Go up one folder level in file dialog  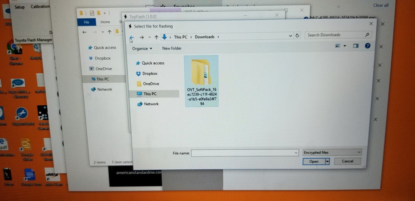click(x=156, y=37)
